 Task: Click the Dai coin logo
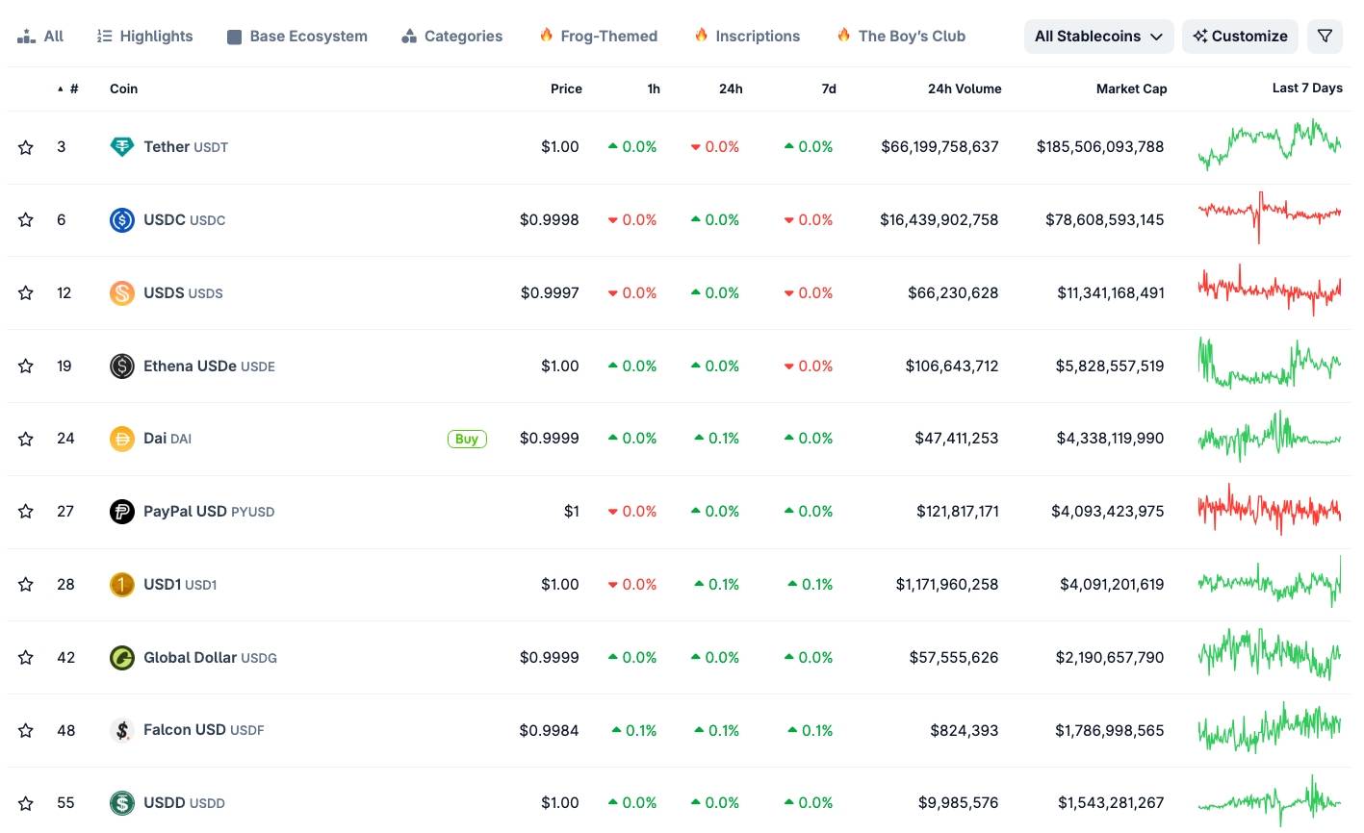[x=121, y=438]
